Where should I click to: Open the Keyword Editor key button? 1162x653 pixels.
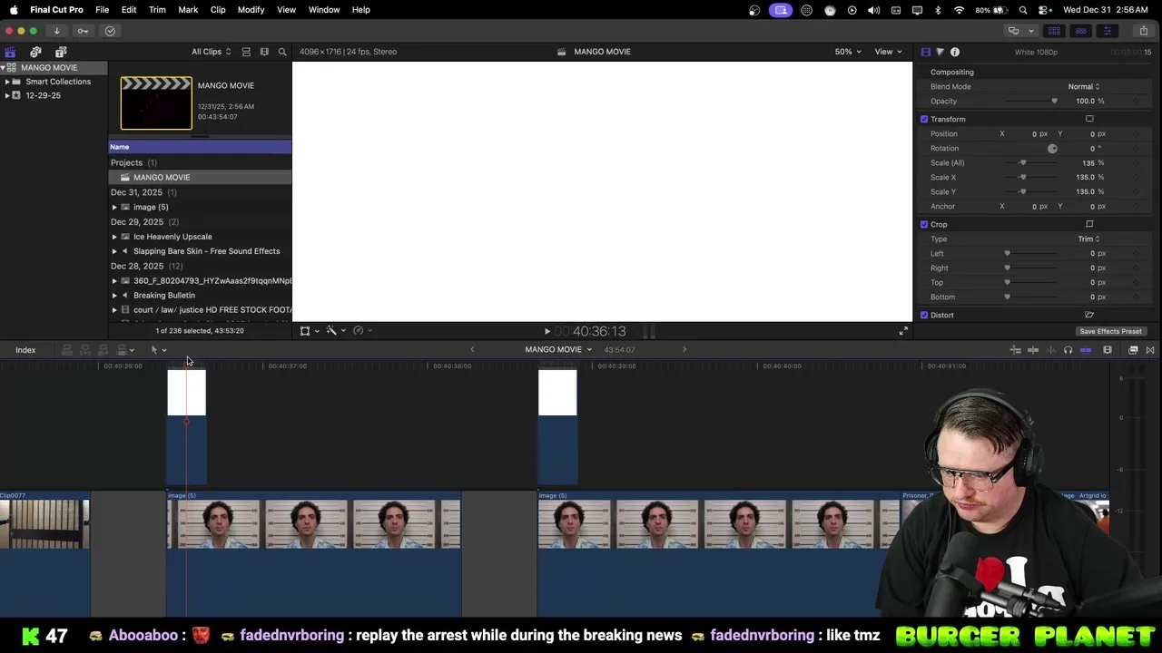[83, 31]
